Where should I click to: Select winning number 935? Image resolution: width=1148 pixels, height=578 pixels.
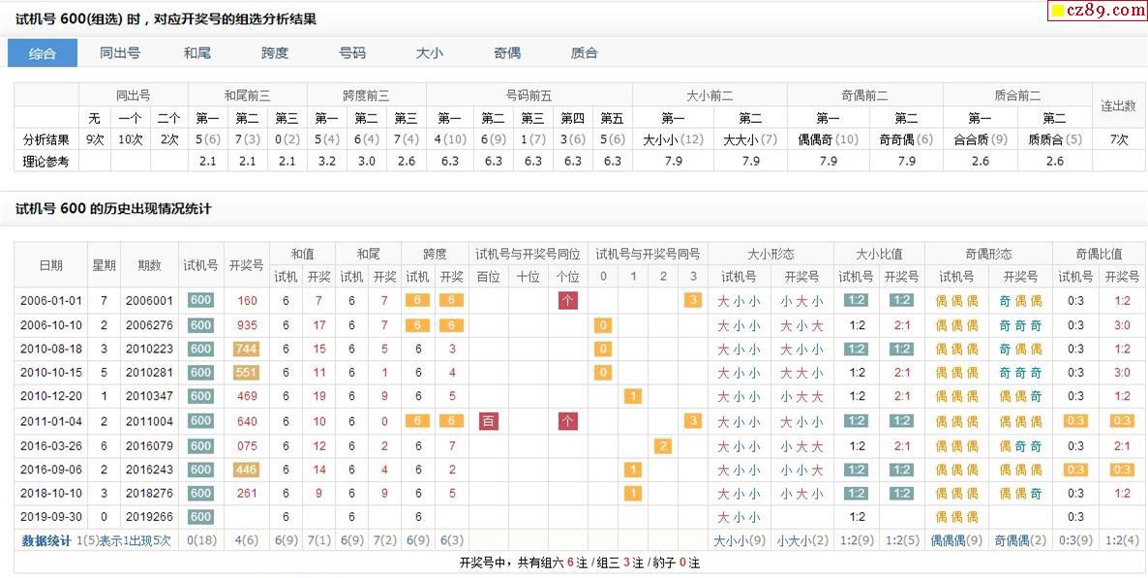[x=247, y=324]
